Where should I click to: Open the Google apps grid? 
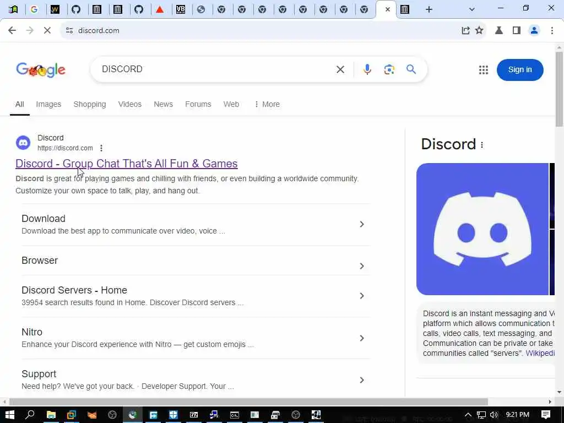484,70
